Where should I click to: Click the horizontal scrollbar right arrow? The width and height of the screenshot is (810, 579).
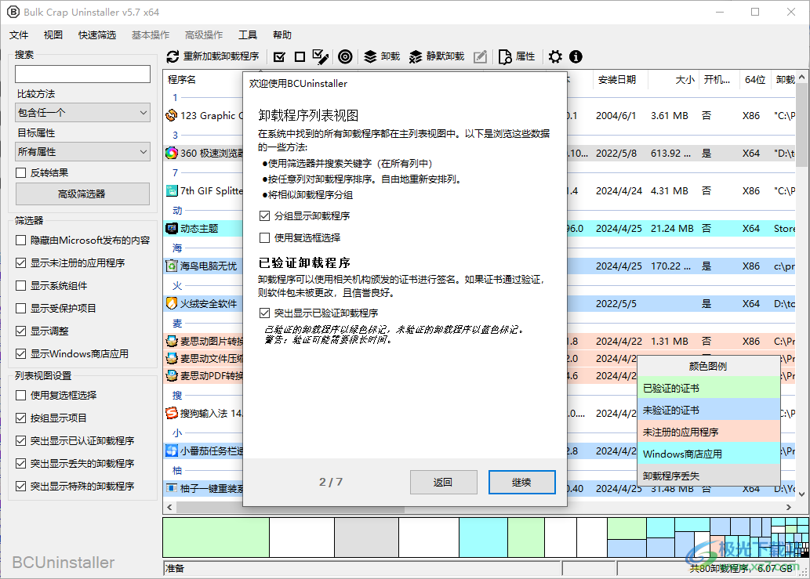(788, 507)
